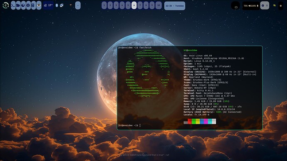Screen dimensions: 287x161
Task: Toggle the yellow crossed-eye icon
Action: (275, 5)
